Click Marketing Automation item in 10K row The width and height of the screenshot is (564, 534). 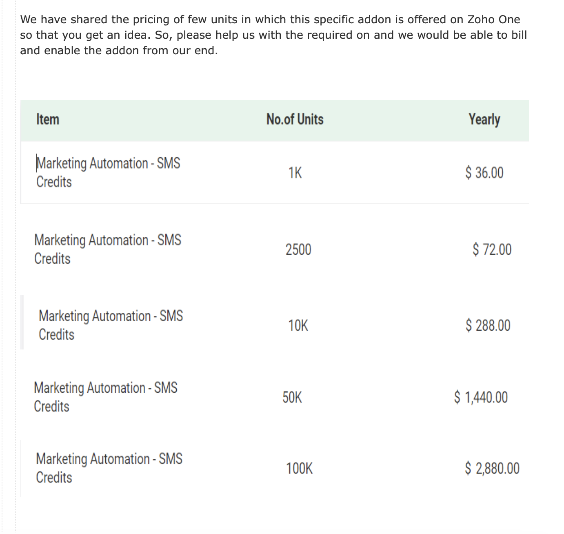[x=111, y=325]
